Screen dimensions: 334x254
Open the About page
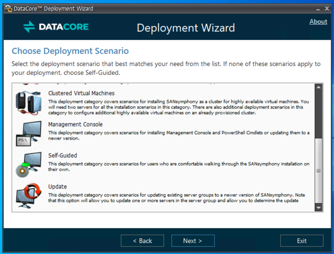point(318,21)
